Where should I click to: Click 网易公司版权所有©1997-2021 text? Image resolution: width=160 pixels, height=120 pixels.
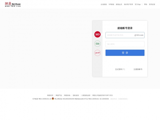click(x=103, y=95)
